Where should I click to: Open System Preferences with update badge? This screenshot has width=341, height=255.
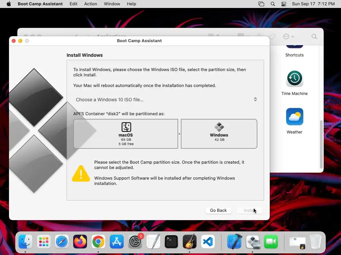135,241
